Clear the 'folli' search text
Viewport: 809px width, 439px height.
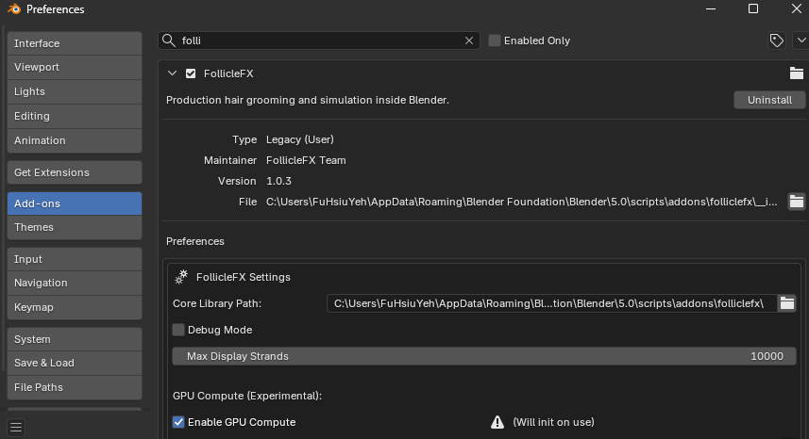click(469, 41)
